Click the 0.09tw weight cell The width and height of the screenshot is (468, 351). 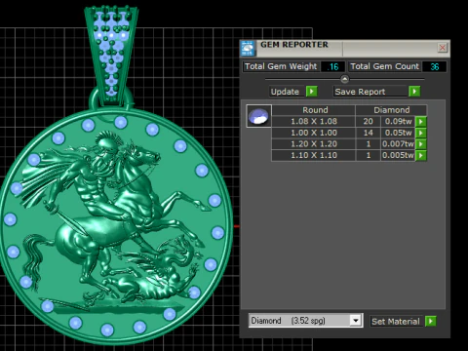coord(398,122)
